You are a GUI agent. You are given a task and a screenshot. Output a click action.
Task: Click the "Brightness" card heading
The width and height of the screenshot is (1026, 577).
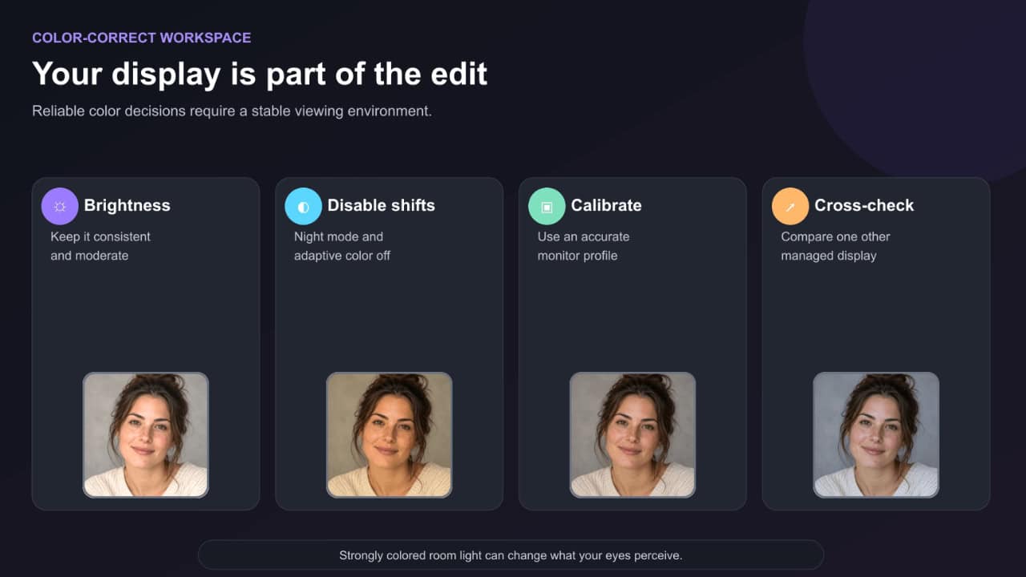click(x=127, y=205)
